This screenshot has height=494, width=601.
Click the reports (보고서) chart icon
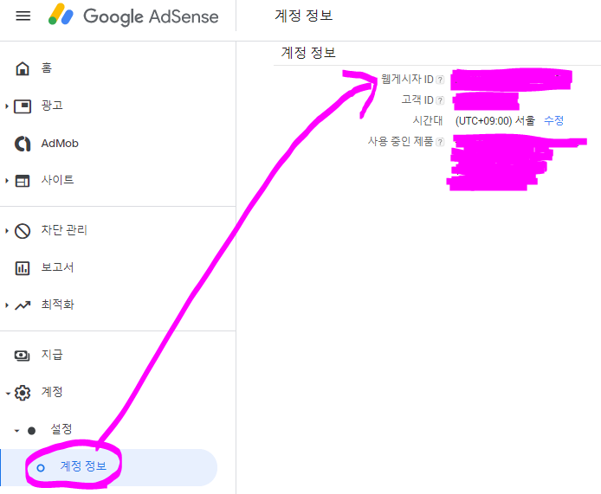click(x=23, y=268)
